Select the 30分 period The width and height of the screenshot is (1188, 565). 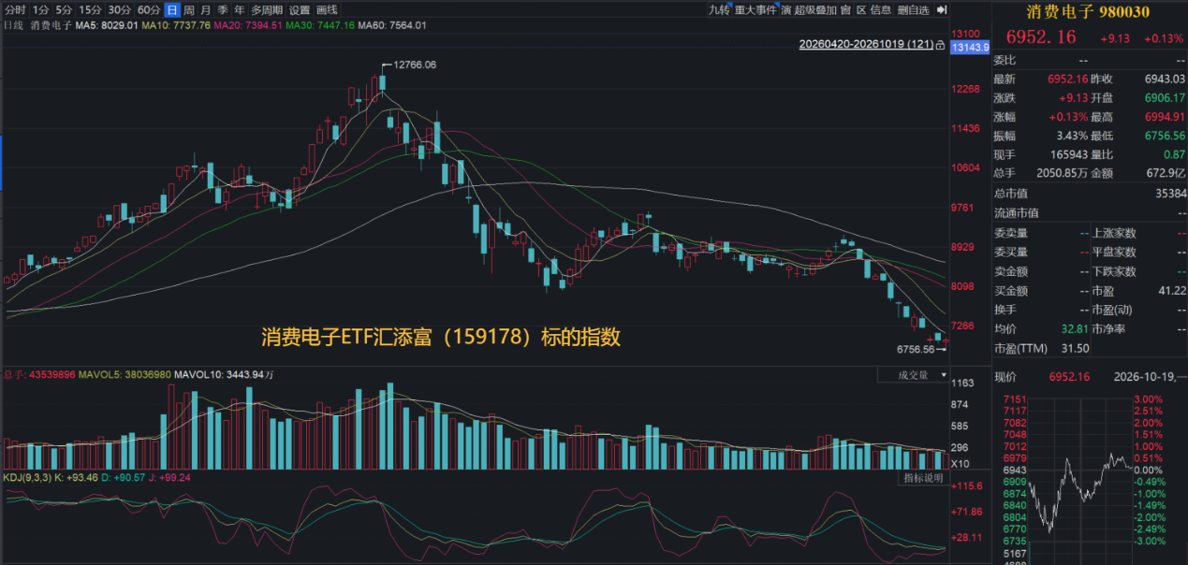(119, 9)
